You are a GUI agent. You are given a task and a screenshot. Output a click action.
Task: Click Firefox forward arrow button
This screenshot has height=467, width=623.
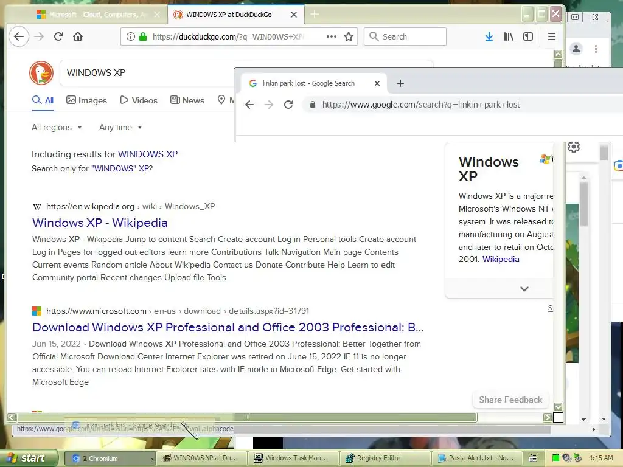tap(39, 36)
